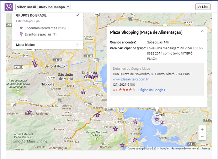
Task: Select the star marker near Alto da Boa Vista
Action: click(122, 145)
